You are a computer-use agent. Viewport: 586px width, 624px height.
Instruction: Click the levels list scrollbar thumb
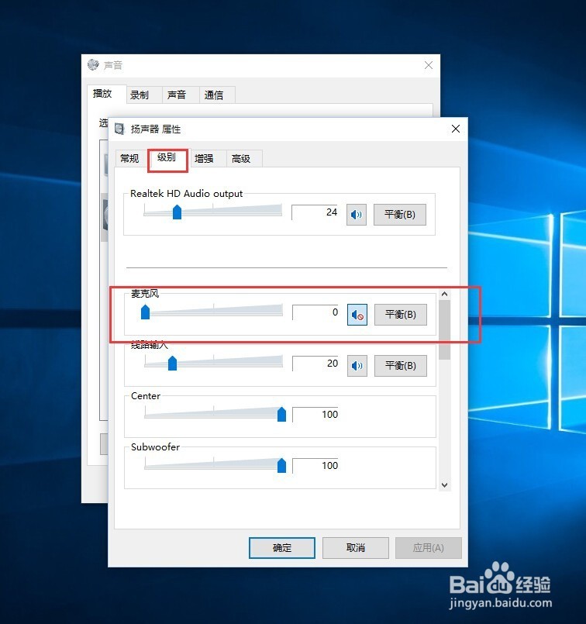[445, 330]
